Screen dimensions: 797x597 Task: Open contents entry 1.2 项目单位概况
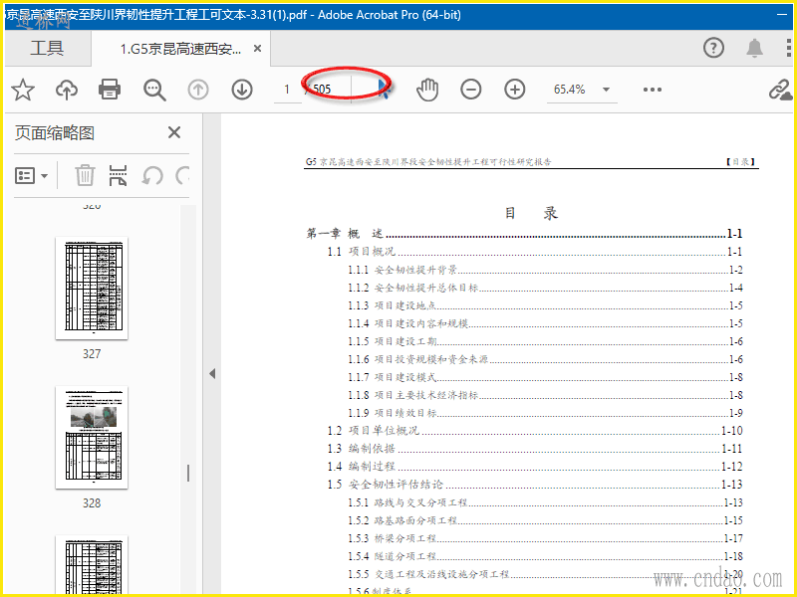tap(535, 431)
